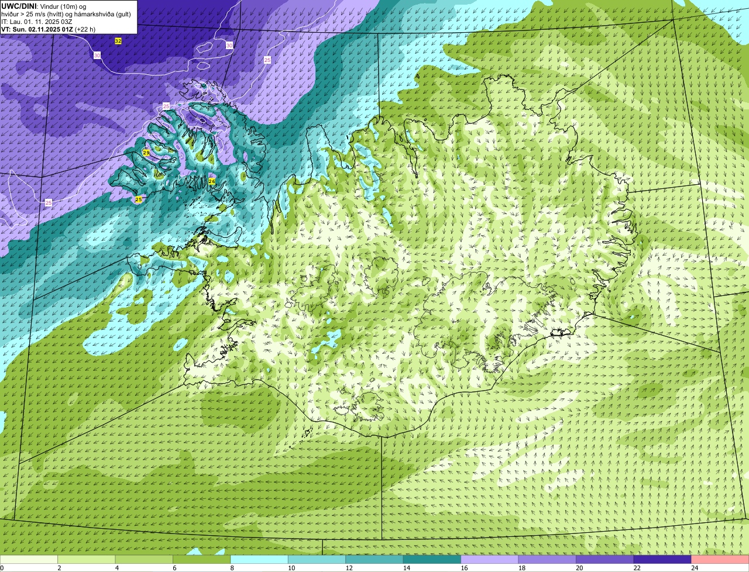Pick the 20–22 m/s violet swatch
Image resolution: width=749 pixels, height=572 pixels.
pos(605,559)
